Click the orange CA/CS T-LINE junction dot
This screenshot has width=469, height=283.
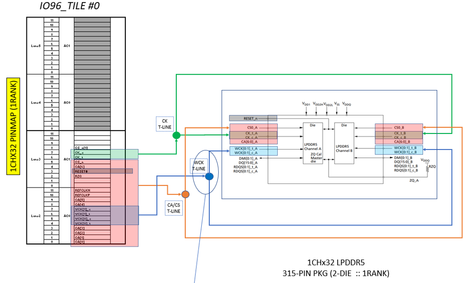(x=185, y=194)
